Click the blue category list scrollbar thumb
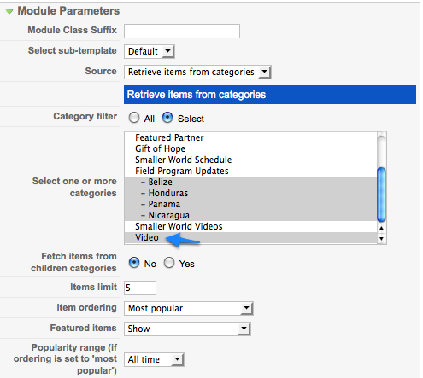Image resolution: width=423 pixels, height=378 pixels. [x=381, y=195]
